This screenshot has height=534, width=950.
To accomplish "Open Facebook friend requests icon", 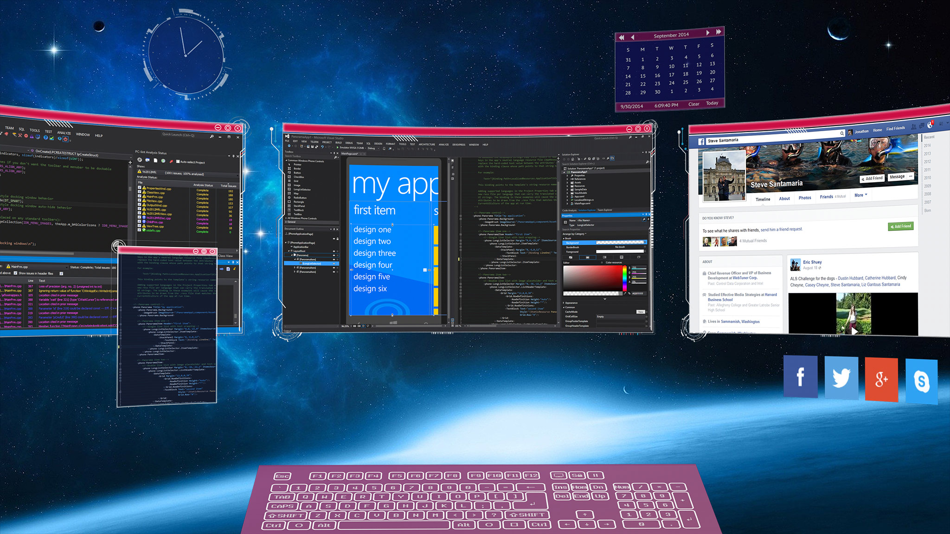I will tap(913, 127).
